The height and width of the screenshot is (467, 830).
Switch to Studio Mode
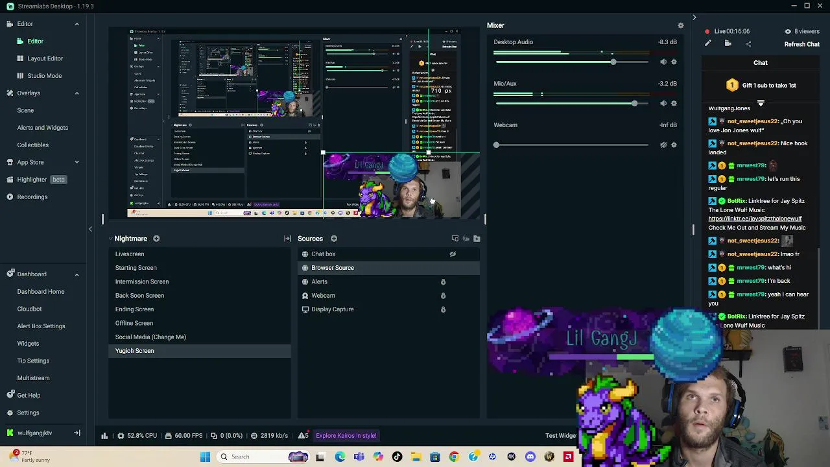click(x=44, y=75)
